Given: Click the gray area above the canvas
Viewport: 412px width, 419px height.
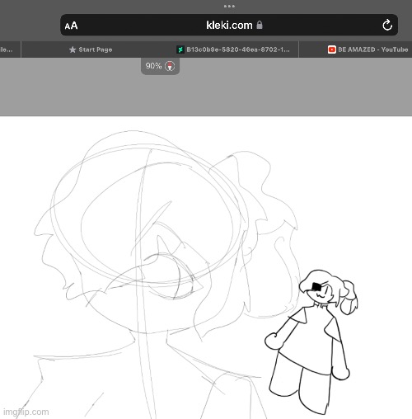Looking at the screenshot, I should pyautogui.click(x=206, y=93).
